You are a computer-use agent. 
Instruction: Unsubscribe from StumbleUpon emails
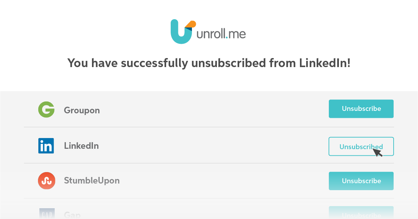[361, 181]
